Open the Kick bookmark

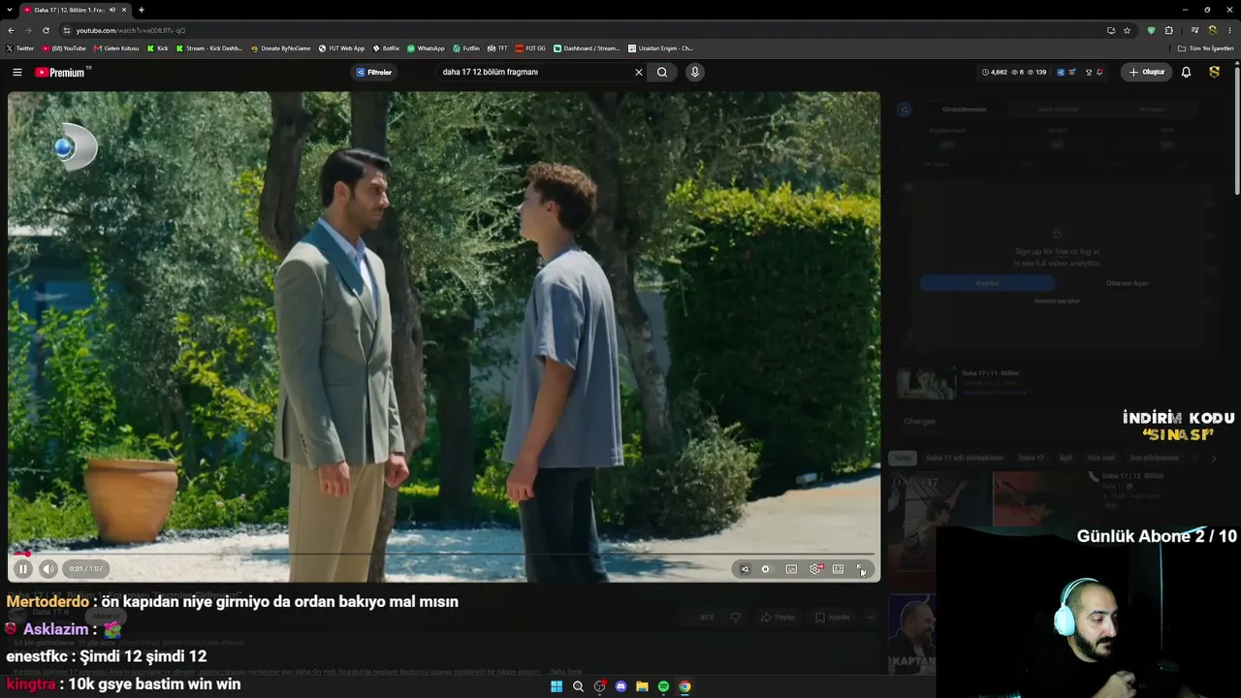(x=158, y=48)
